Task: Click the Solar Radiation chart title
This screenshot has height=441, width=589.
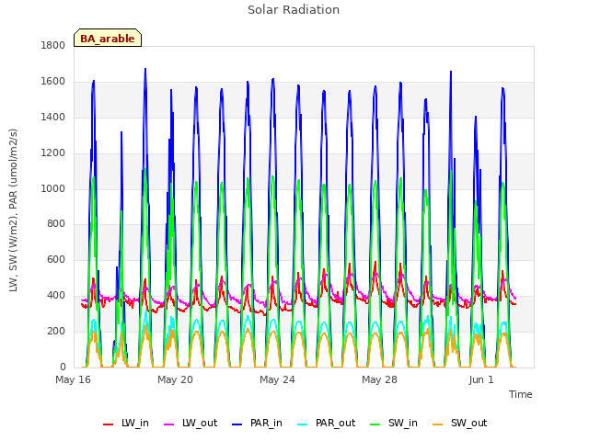Action: click(x=294, y=10)
